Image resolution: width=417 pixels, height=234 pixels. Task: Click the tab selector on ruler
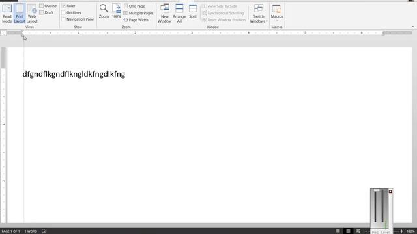3,33
